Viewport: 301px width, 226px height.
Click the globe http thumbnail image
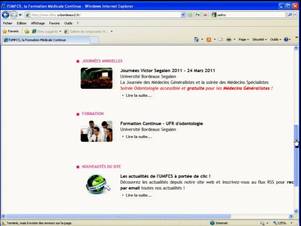pos(98,184)
